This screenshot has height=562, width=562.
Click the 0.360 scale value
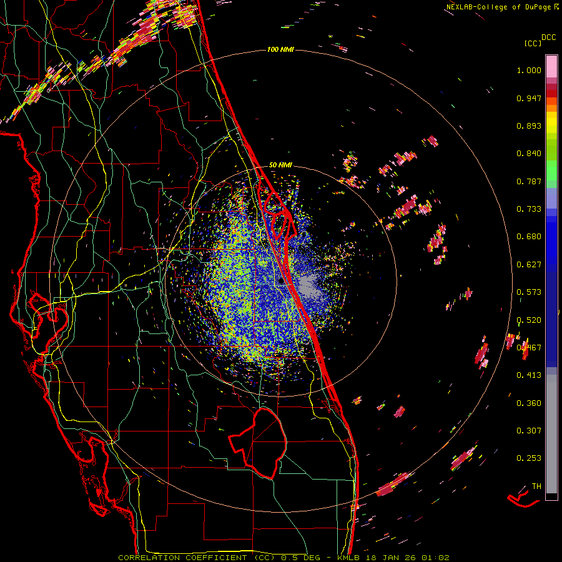[x=529, y=403]
